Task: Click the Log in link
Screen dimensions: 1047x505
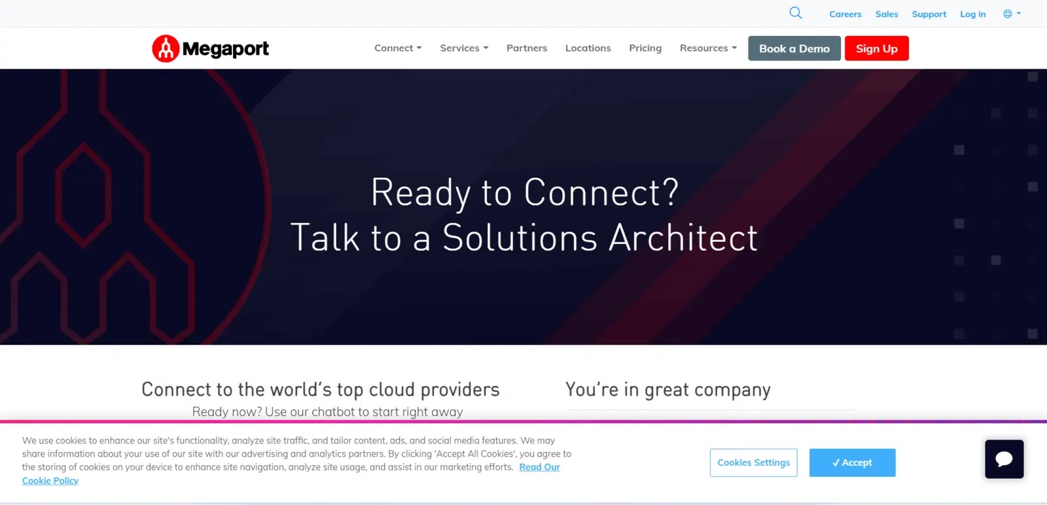Action: coord(973,14)
